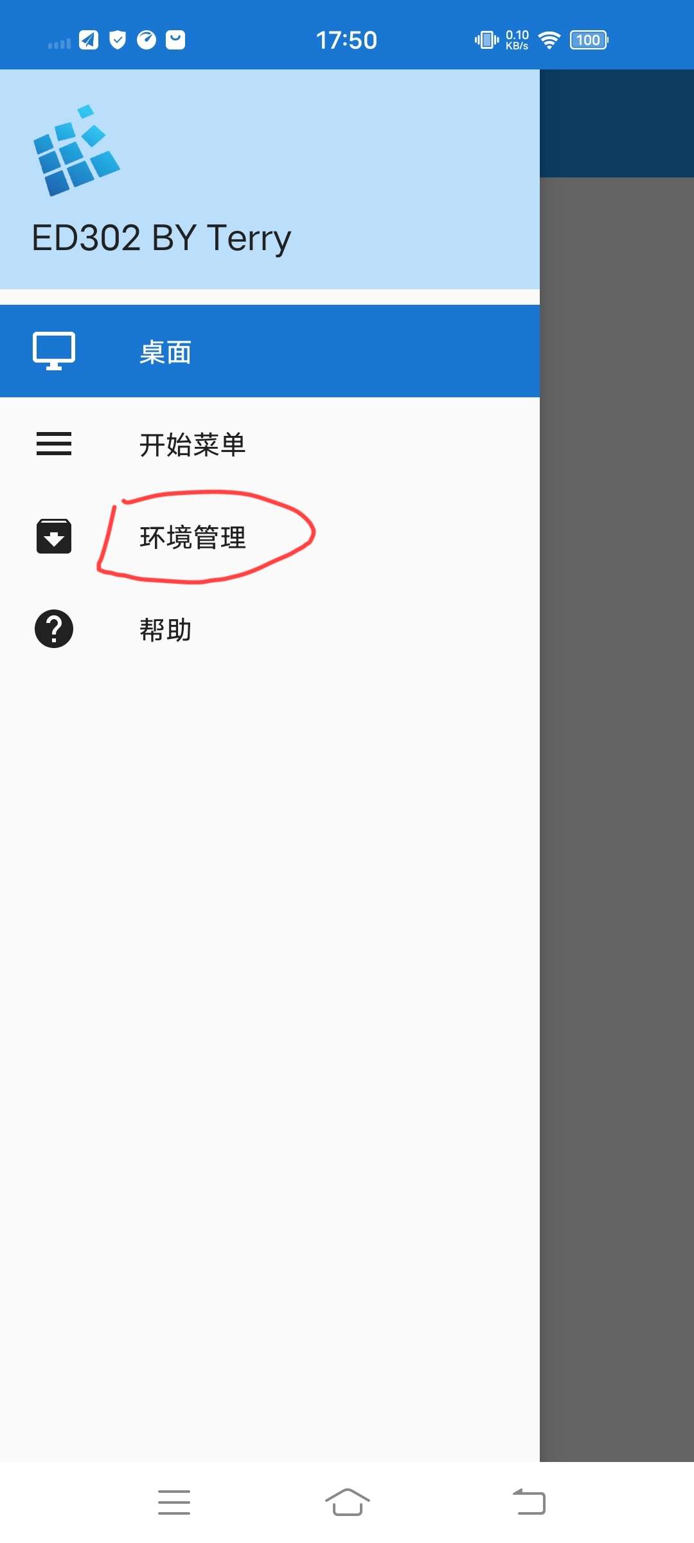Tap Android back navigation button
The height and width of the screenshot is (1543, 694).
pyautogui.click(x=529, y=1502)
